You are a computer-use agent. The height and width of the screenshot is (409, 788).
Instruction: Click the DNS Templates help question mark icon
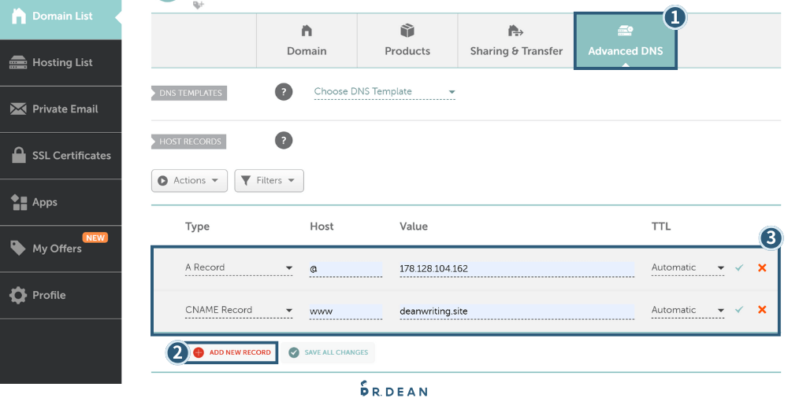pyautogui.click(x=284, y=92)
